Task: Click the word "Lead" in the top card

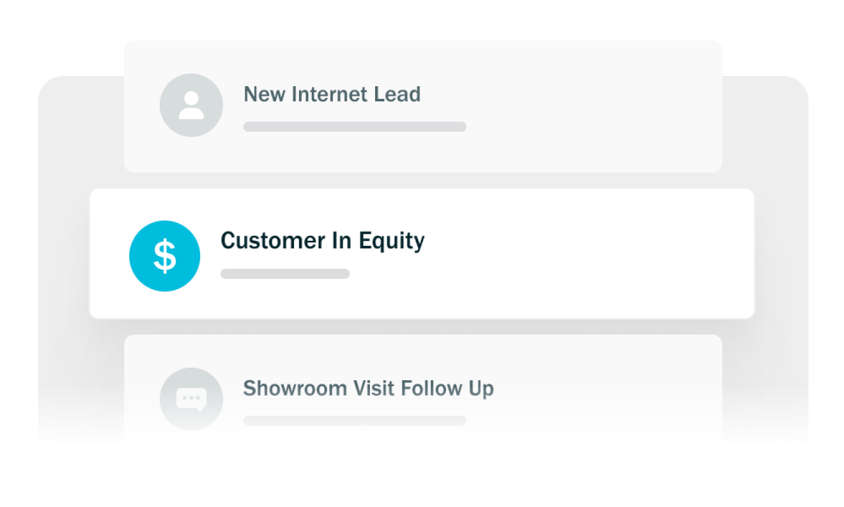Action: click(399, 94)
